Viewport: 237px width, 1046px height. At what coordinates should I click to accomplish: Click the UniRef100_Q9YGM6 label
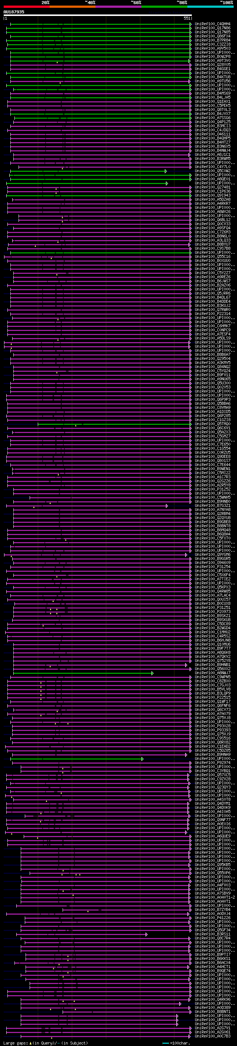tap(213, 555)
